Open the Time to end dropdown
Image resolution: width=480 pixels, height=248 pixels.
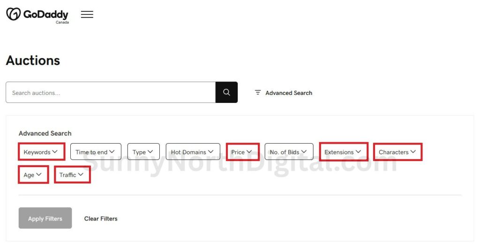click(x=96, y=152)
